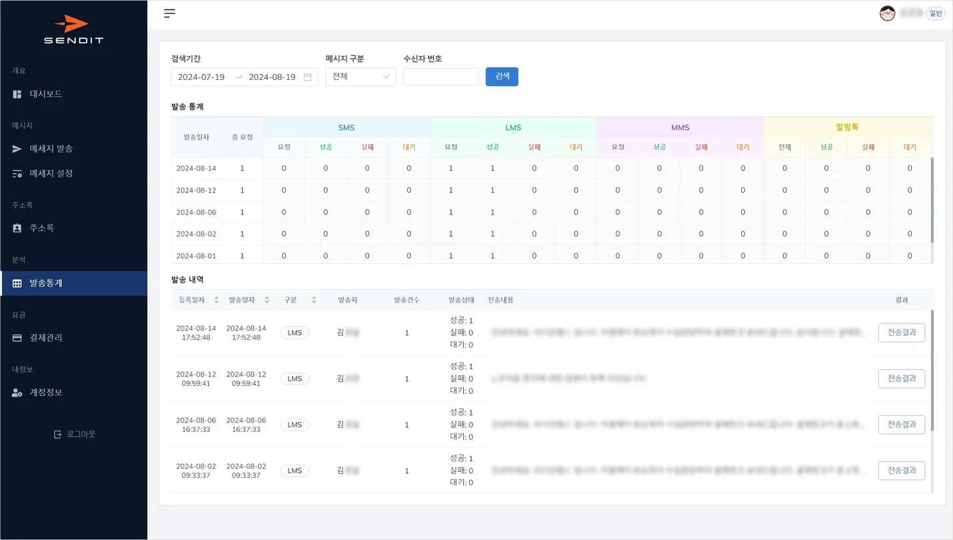Toggle the hamburger sidebar menu icon

coord(170,13)
